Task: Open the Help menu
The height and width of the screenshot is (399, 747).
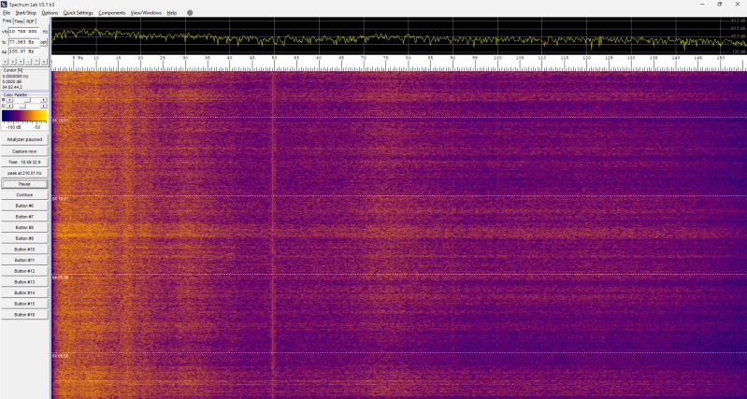Action: pyautogui.click(x=171, y=13)
